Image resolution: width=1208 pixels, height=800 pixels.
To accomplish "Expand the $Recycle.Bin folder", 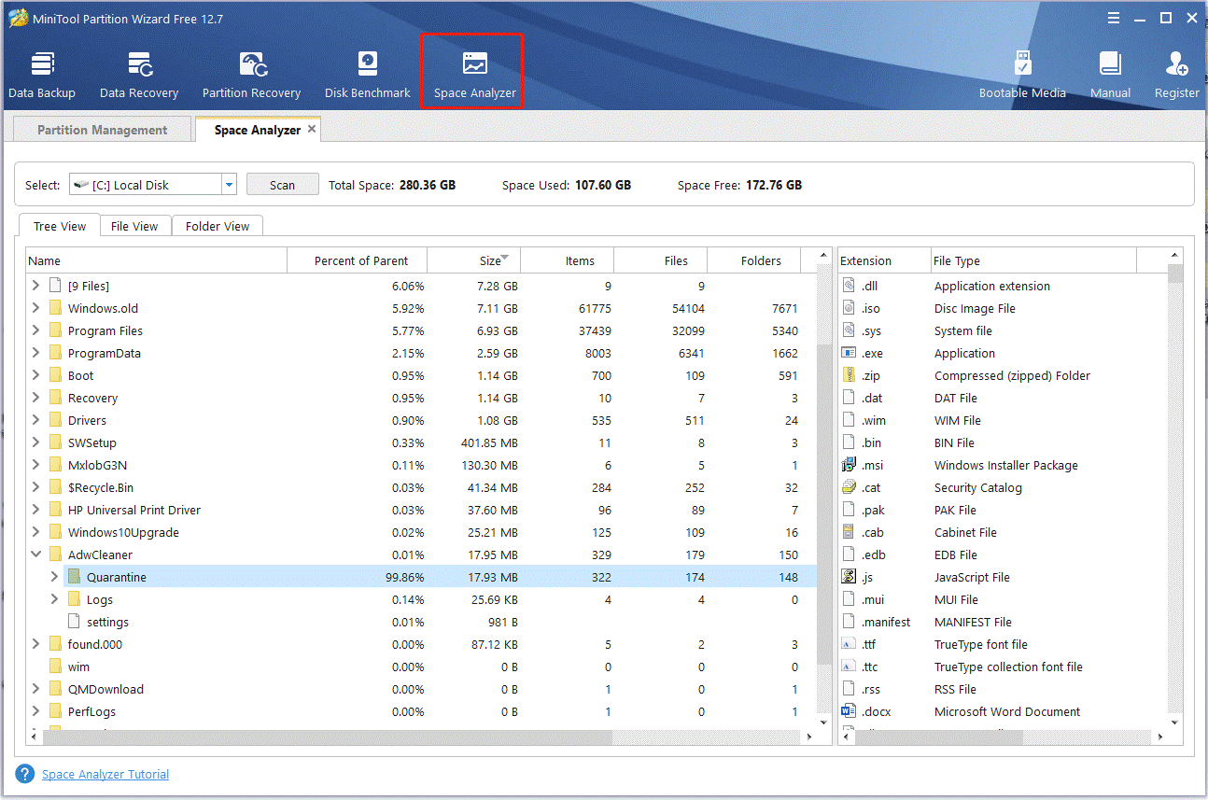I will coord(35,487).
